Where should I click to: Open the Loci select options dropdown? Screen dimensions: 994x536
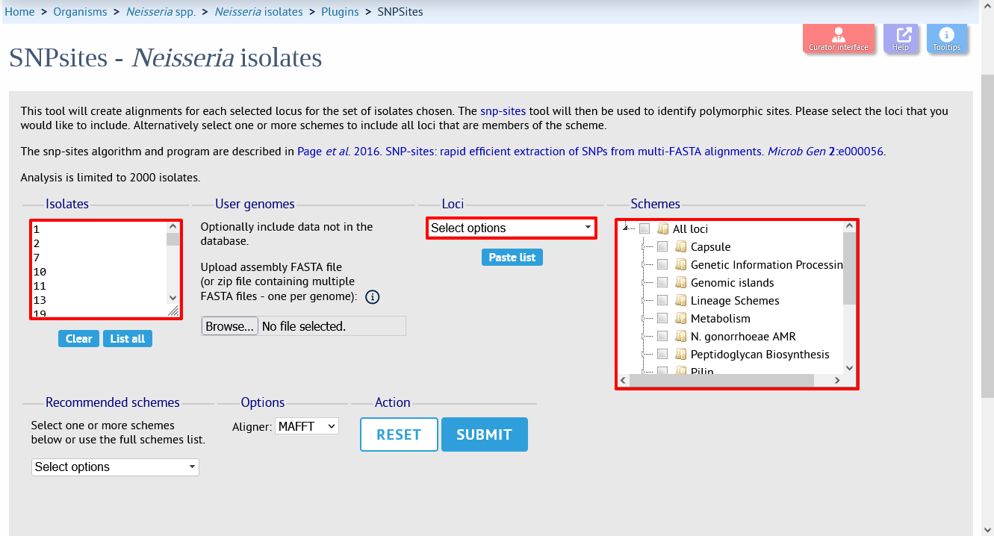pos(512,228)
